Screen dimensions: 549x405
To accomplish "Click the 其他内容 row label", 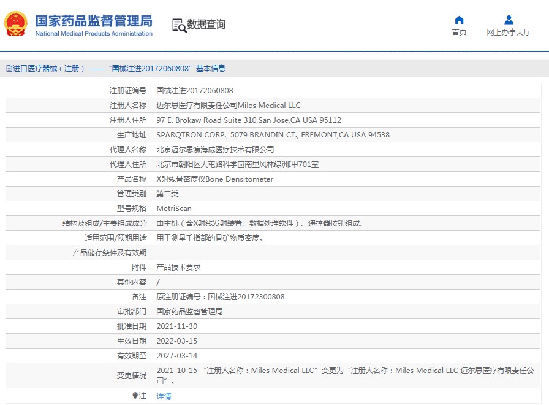I will point(132,282).
